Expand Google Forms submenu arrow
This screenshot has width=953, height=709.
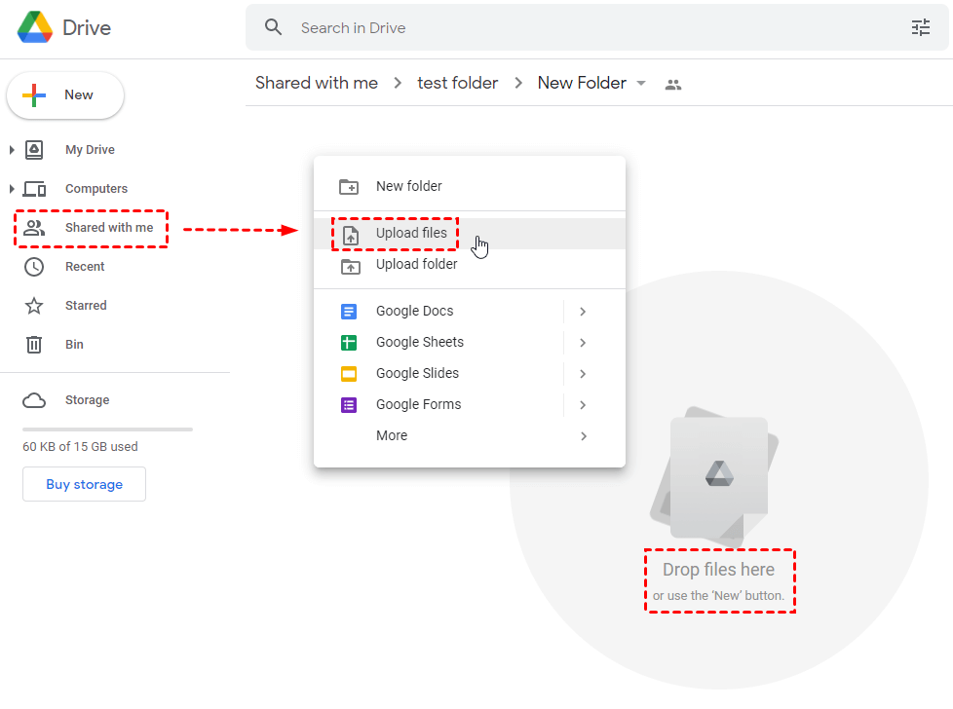point(583,404)
